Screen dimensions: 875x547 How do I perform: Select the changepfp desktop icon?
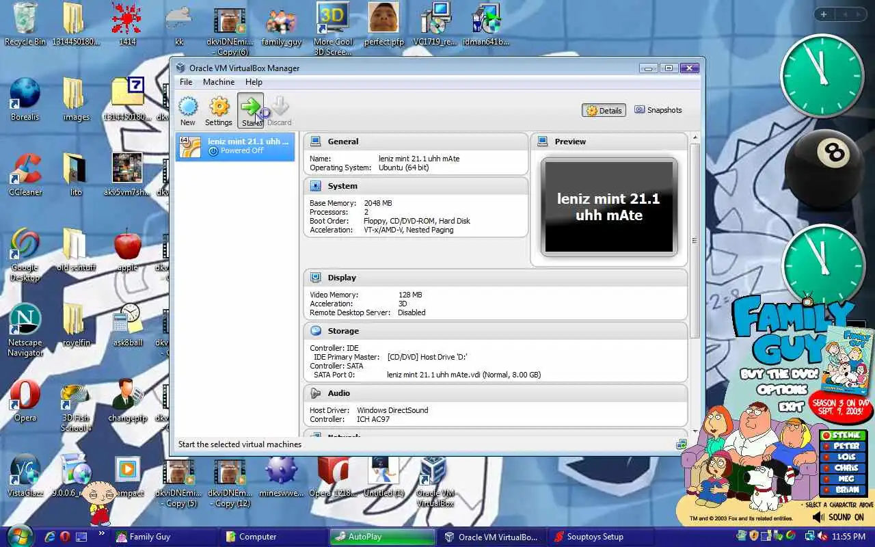pyautogui.click(x=127, y=401)
